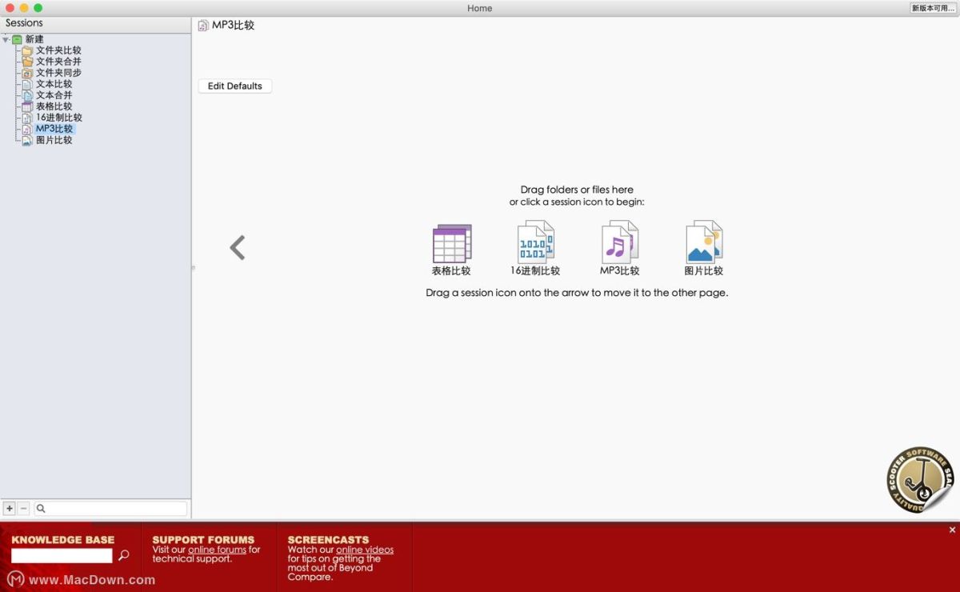Click the sessions search field
Screen dimensions: 960x592
coord(110,508)
